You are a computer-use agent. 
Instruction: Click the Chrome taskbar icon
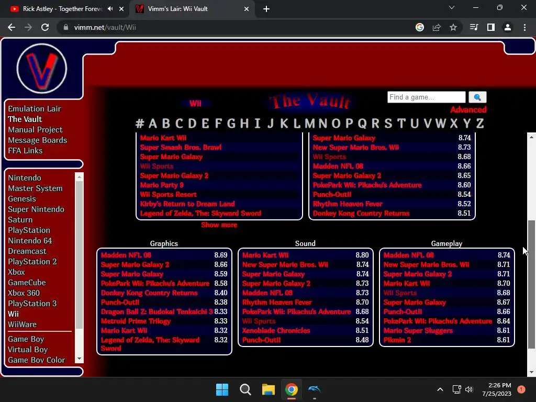291,389
